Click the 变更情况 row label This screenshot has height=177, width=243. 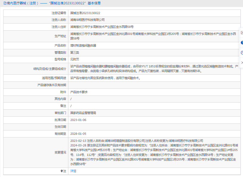[x=60, y=152]
